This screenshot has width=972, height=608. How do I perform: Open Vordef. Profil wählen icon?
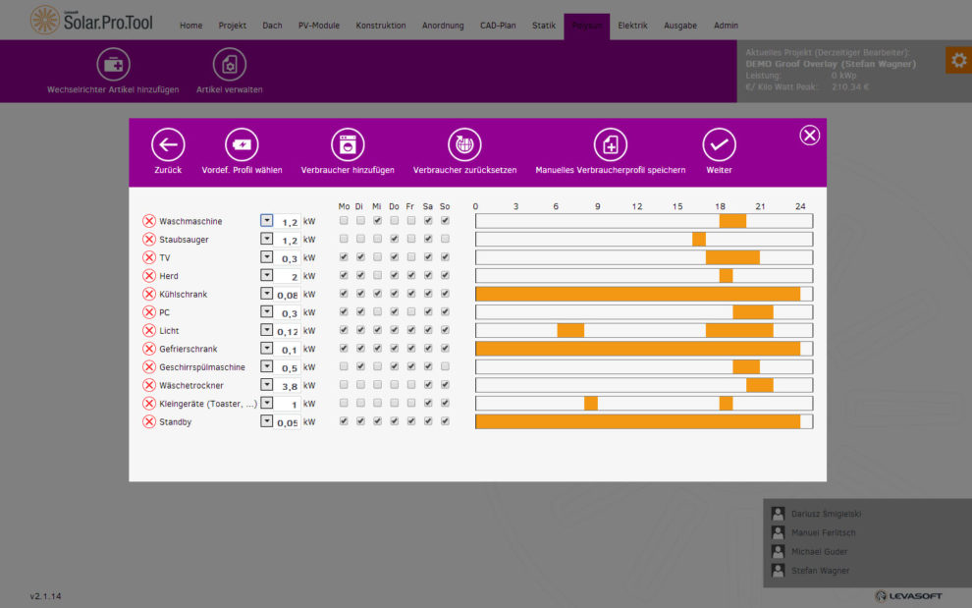(242, 145)
